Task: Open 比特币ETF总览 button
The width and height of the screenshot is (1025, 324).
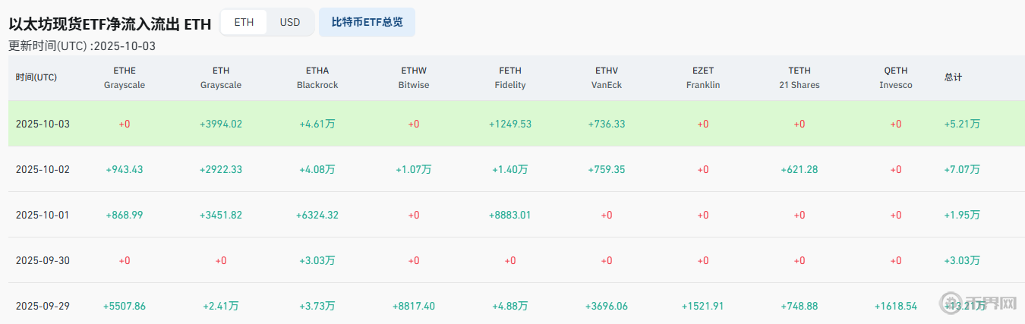Action: tap(367, 22)
